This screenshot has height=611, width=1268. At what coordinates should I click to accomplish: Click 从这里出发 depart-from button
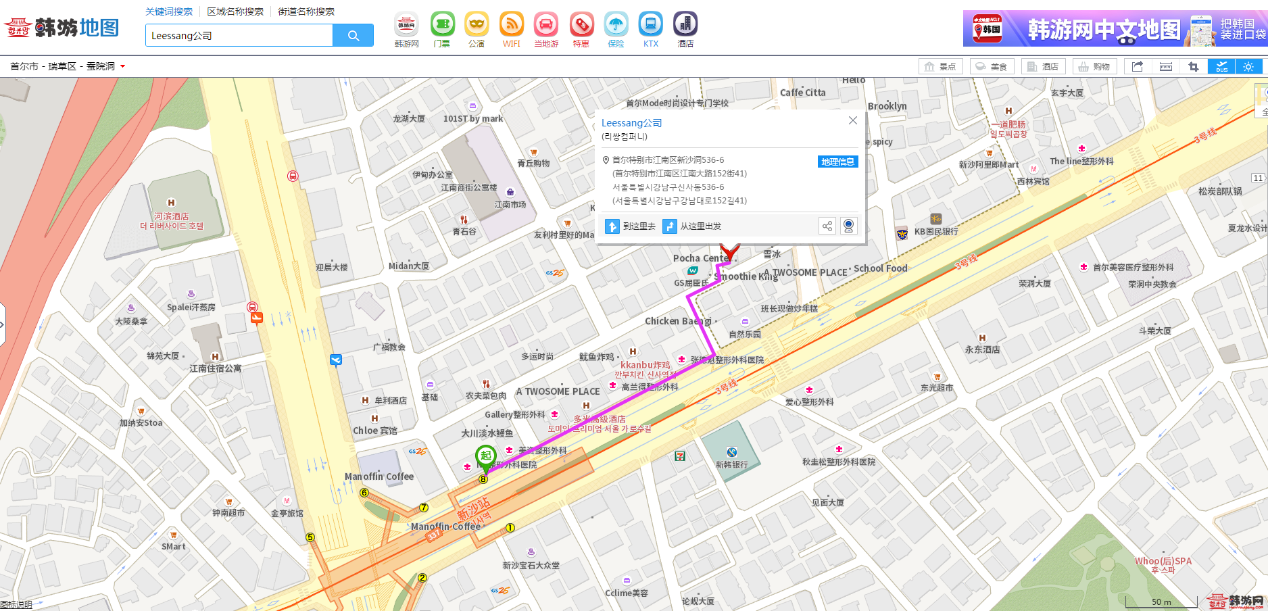[692, 226]
